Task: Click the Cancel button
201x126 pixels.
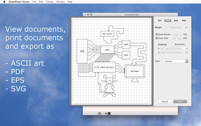Action: click(165, 102)
